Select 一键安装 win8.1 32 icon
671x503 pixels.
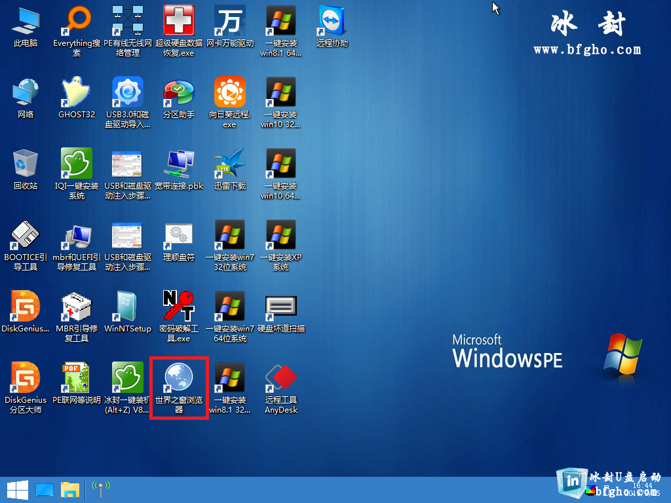[230, 388]
